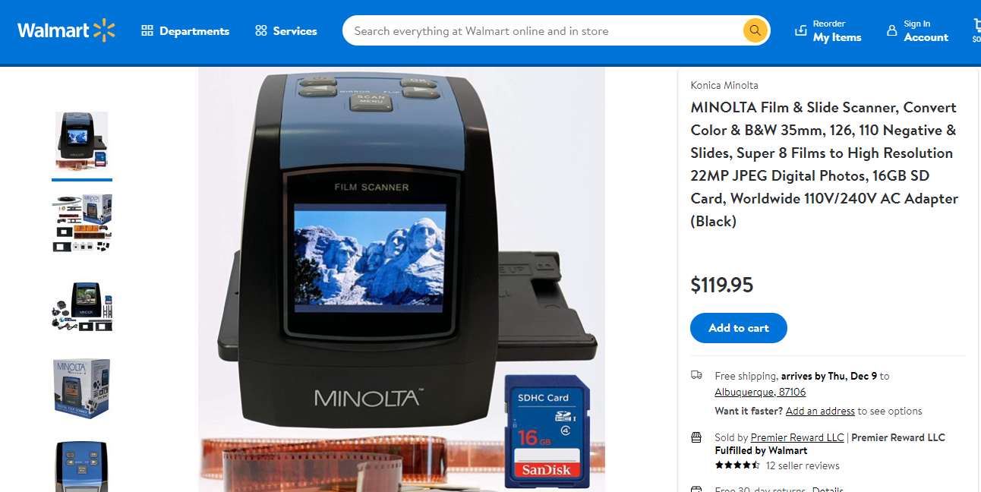Image resolution: width=981 pixels, height=492 pixels.
Task: Open Departments grid icon menu
Action: pos(147,31)
